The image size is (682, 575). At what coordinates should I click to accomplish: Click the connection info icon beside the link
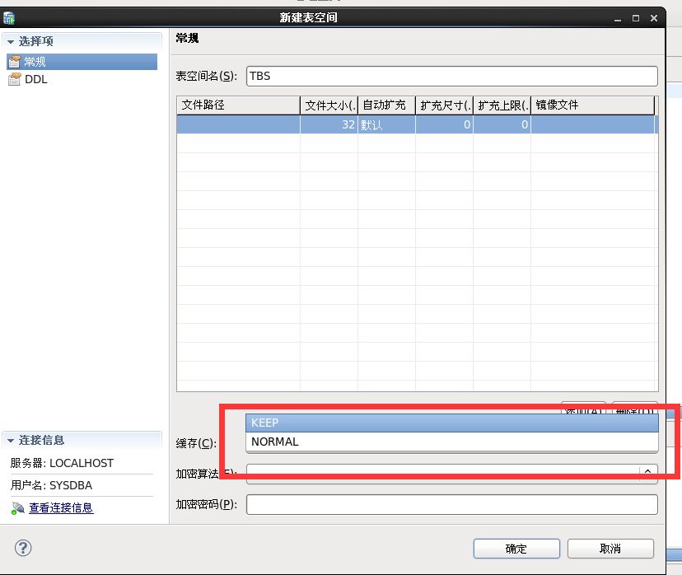pos(17,508)
